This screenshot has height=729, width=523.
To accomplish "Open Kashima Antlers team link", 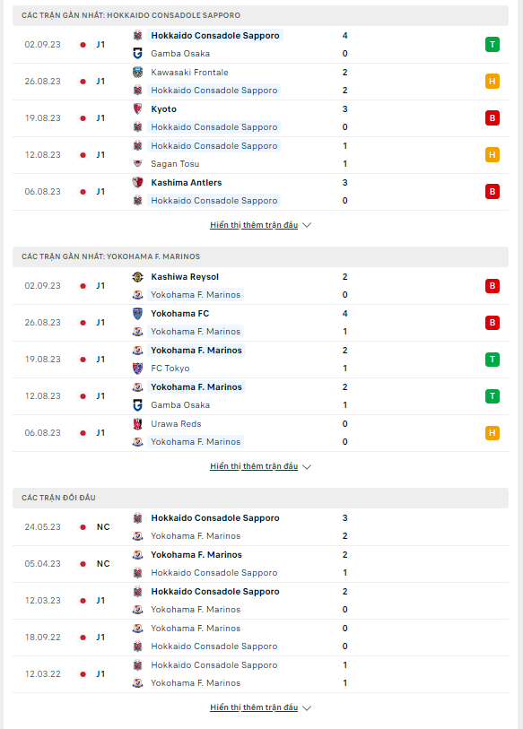I will [x=186, y=183].
